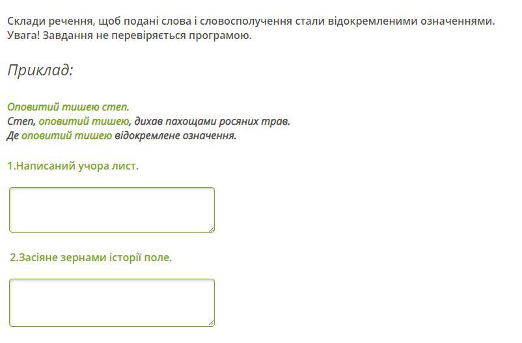Click the label '1.Написаний учора лист.'
This screenshot has width=522, height=343.
pos(73,166)
